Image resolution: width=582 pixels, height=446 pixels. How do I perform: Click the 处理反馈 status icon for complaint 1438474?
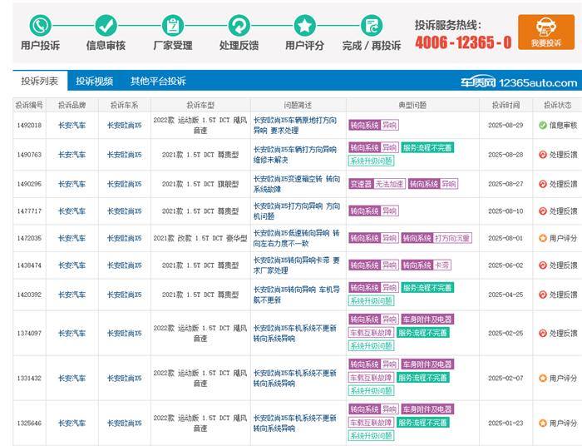[543, 265]
